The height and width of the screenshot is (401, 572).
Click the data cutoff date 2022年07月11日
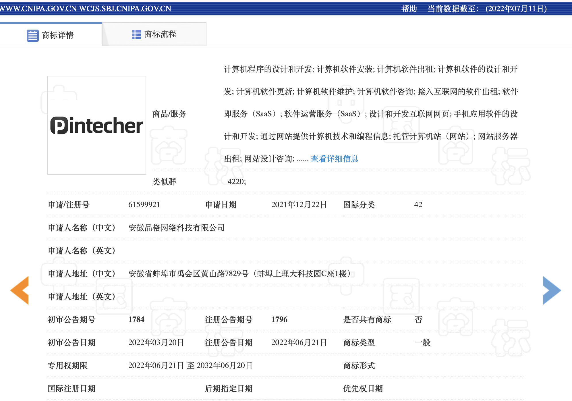click(516, 9)
